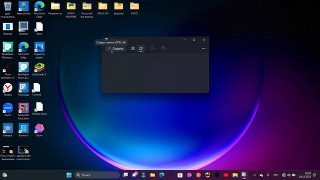Open Teams chat from the taskbar
This screenshot has width=320, height=180.
pyautogui.click(x=134, y=175)
